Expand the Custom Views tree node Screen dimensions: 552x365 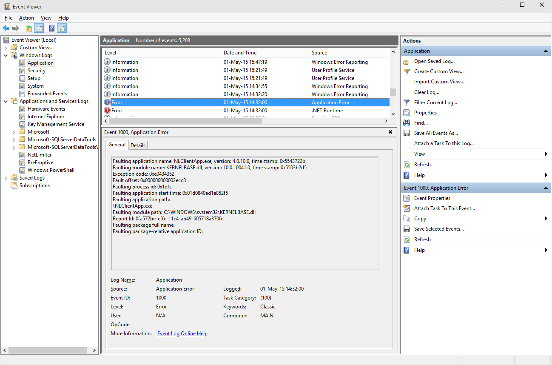[x=6, y=48]
